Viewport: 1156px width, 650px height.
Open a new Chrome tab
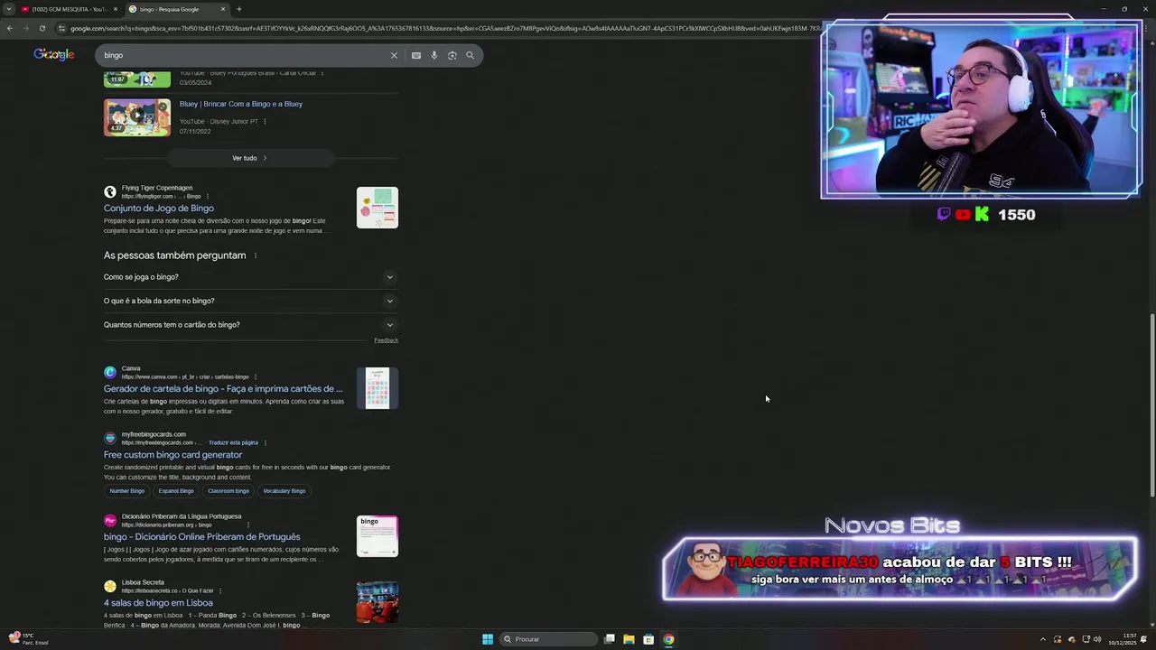pos(238,9)
